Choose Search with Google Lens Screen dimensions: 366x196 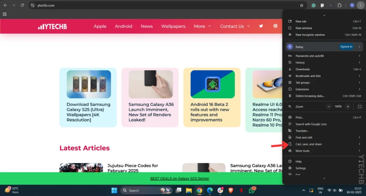pos(325,124)
